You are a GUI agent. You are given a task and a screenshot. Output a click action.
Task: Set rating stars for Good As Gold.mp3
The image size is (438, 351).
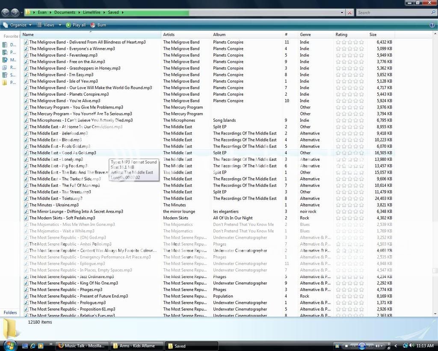(350, 153)
